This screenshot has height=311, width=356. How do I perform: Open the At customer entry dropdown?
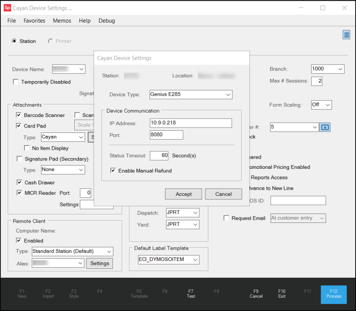tap(298, 218)
